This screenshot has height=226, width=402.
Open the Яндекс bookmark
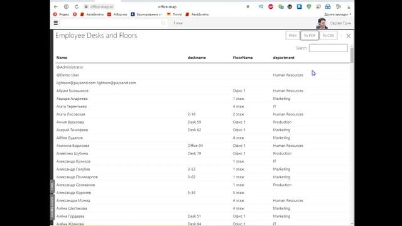pyautogui.click(x=62, y=14)
